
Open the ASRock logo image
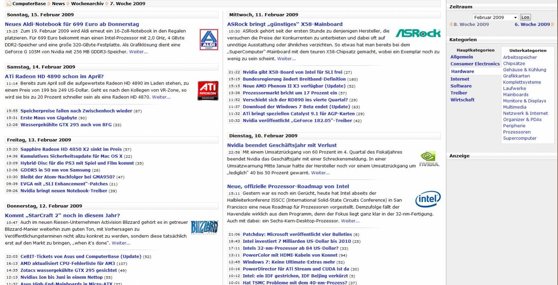coord(418,33)
